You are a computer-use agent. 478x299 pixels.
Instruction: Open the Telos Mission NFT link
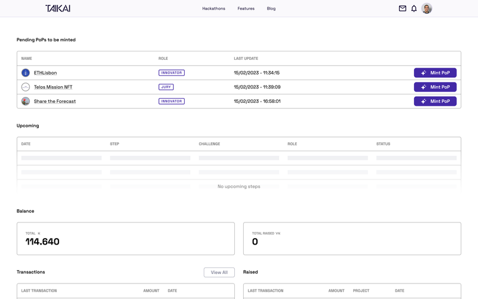click(53, 87)
